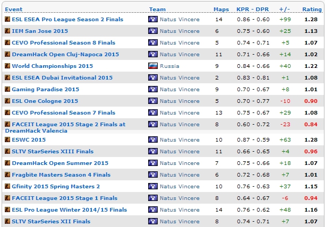Open SLTV StarSeries XIII Finals link
Viewport: 325px width, 227px height.
tap(53, 151)
